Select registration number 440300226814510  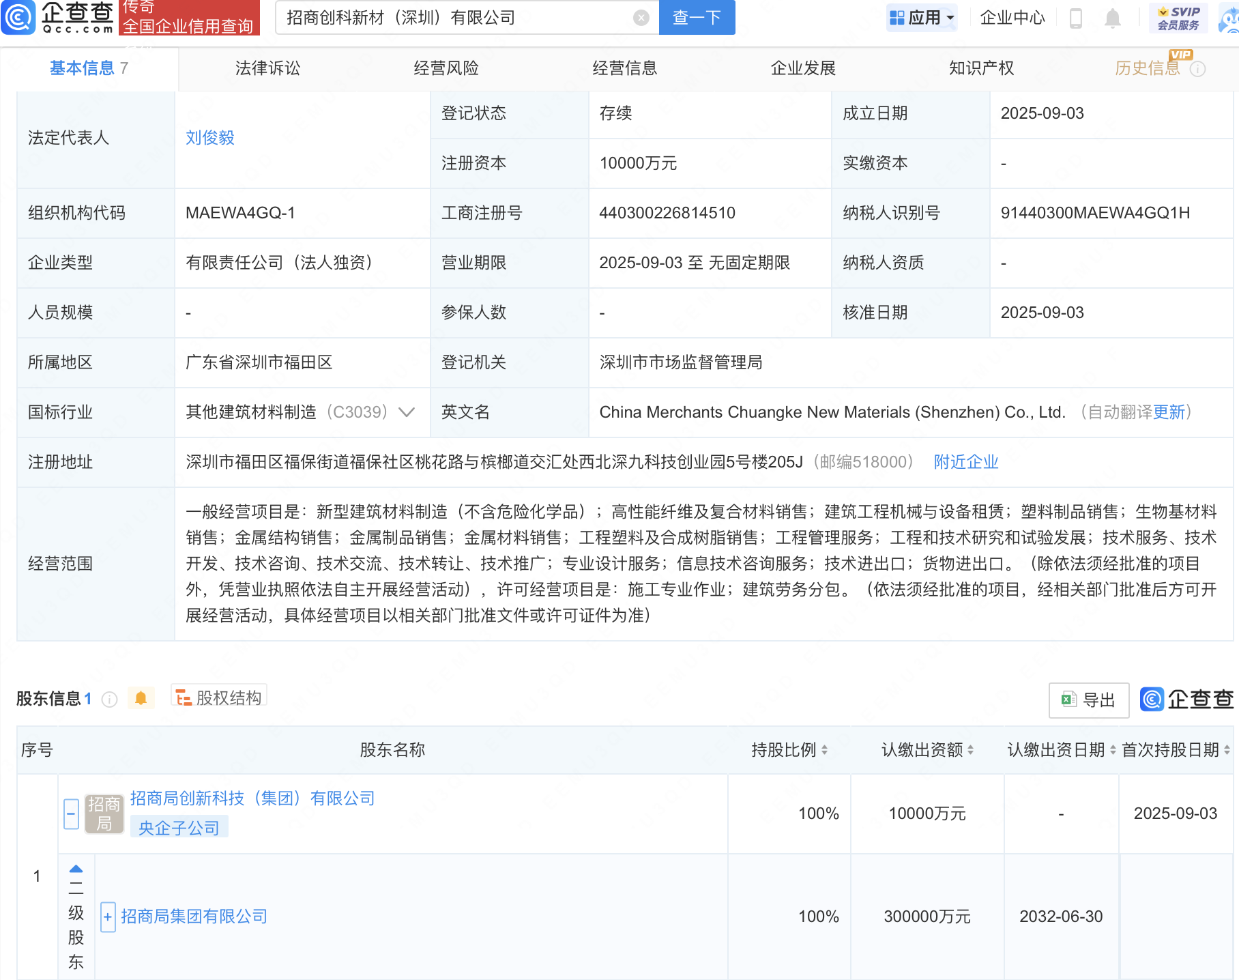click(667, 213)
